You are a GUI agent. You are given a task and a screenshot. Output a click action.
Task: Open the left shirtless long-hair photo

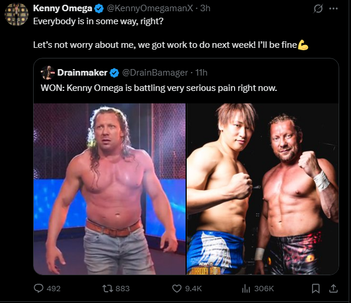(109, 189)
